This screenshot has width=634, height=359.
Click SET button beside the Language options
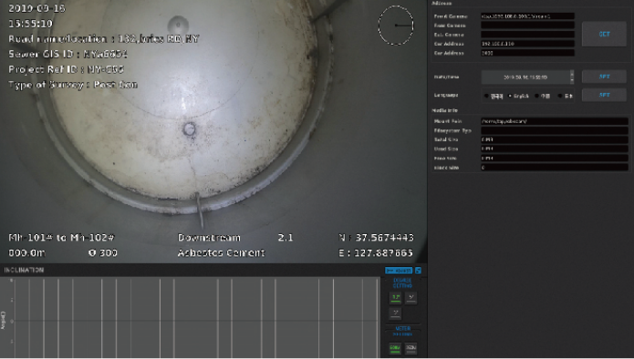click(604, 96)
